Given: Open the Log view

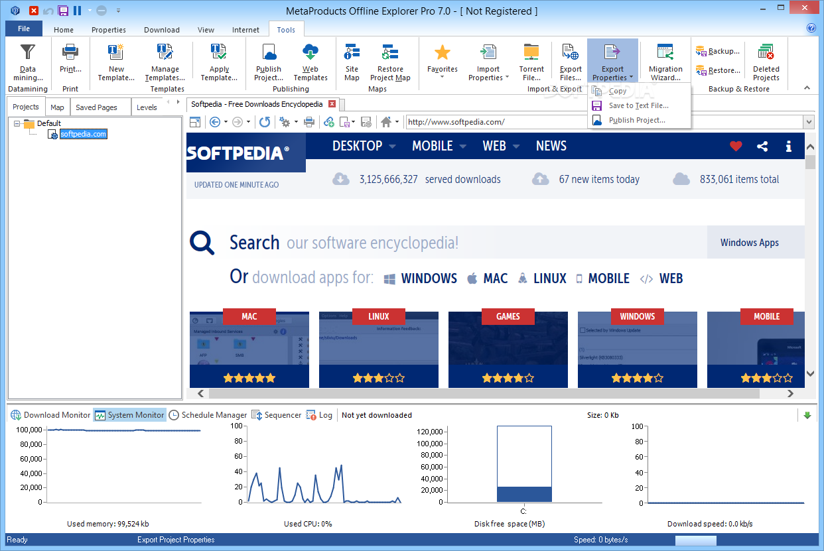Looking at the screenshot, I should pyautogui.click(x=319, y=415).
